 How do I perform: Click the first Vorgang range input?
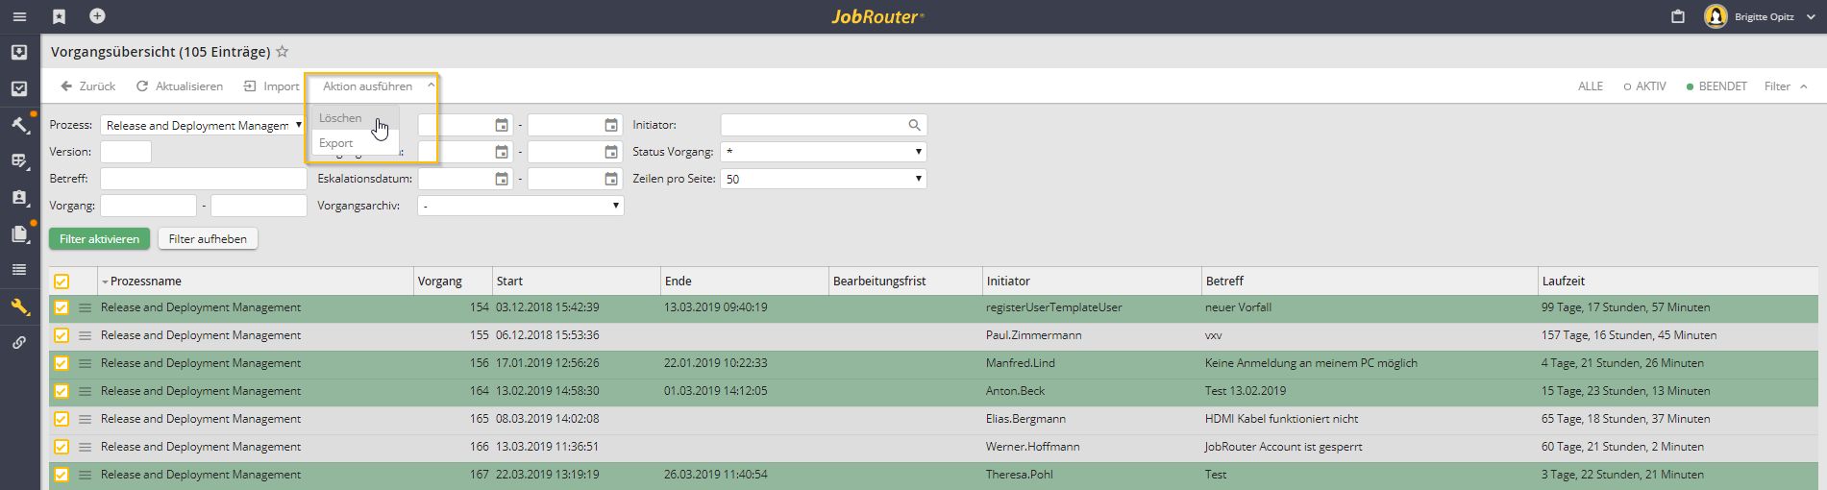pyautogui.click(x=148, y=206)
